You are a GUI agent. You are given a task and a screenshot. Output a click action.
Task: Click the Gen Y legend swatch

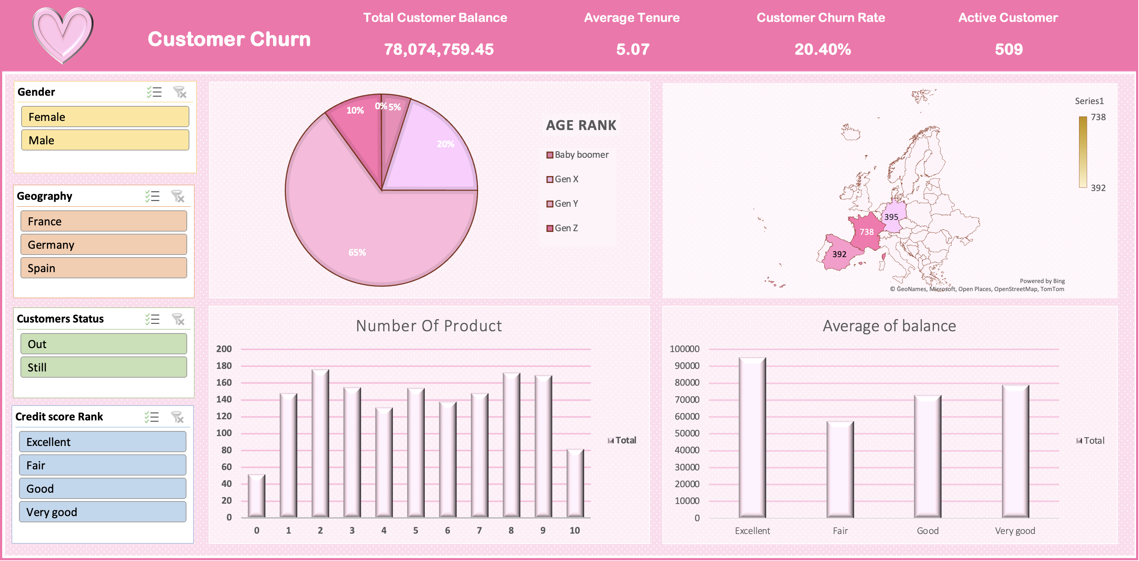pos(550,204)
